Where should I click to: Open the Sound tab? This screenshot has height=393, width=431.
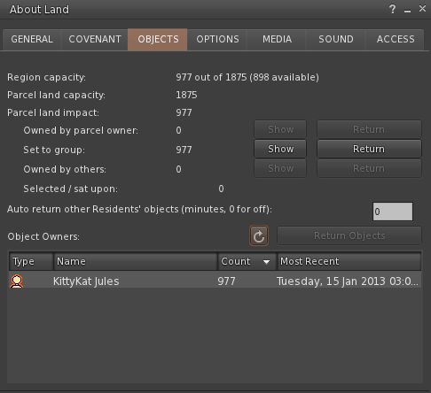(x=336, y=40)
